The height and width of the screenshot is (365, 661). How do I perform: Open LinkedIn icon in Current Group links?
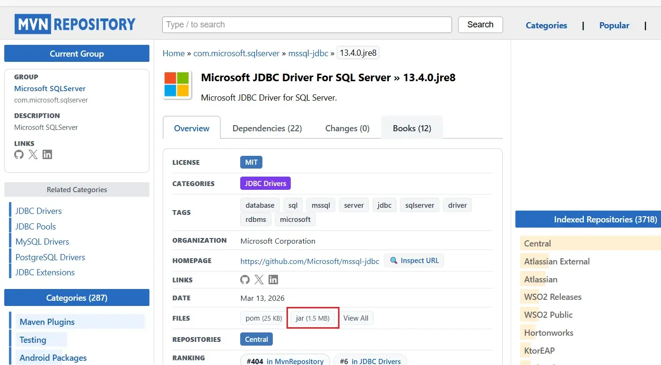[47, 154]
